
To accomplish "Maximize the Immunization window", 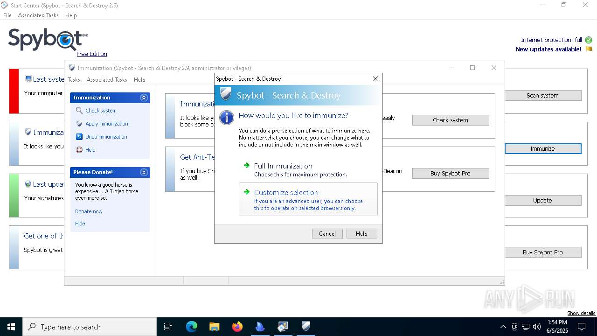I will (472, 68).
